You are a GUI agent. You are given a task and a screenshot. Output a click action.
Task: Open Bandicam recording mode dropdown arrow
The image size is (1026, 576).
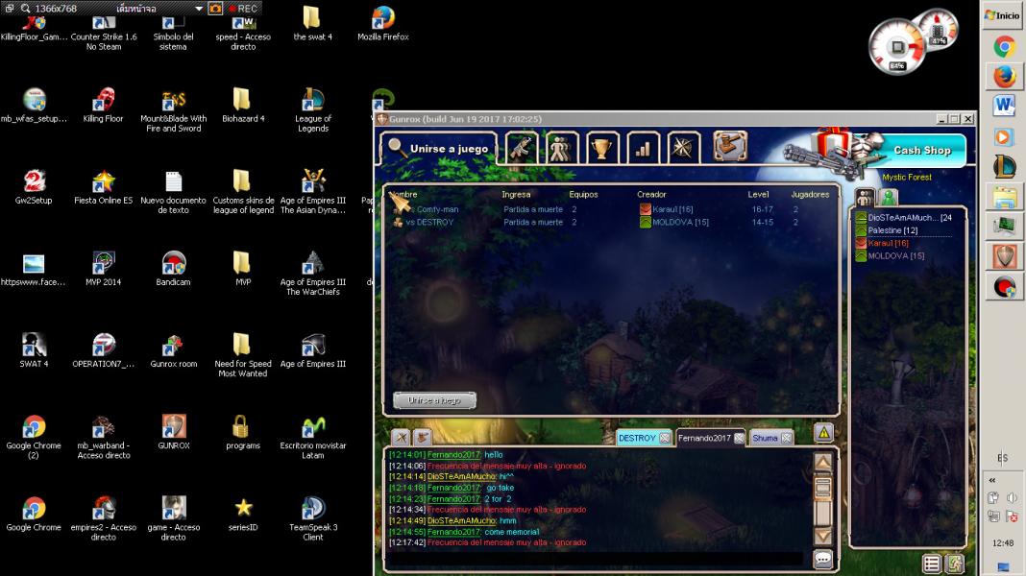[x=199, y=8]
